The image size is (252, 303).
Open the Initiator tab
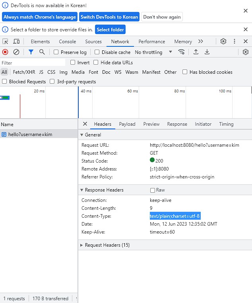pyautogui.click(x=203, y=124)
